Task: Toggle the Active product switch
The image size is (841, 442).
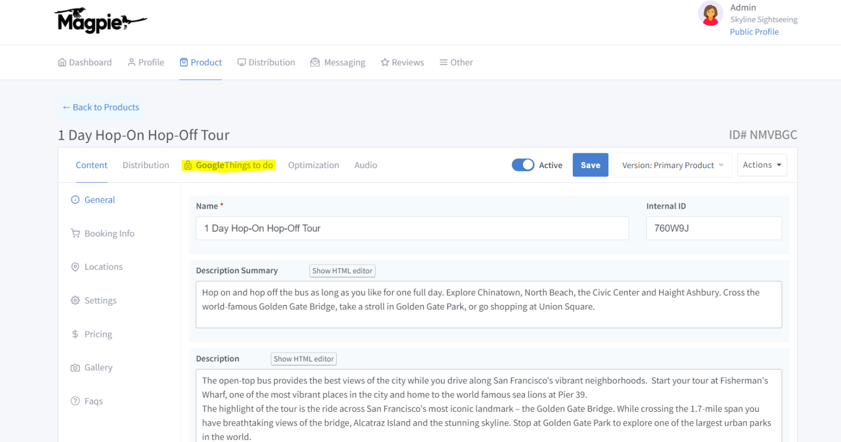Action: (x=523, y=165)
